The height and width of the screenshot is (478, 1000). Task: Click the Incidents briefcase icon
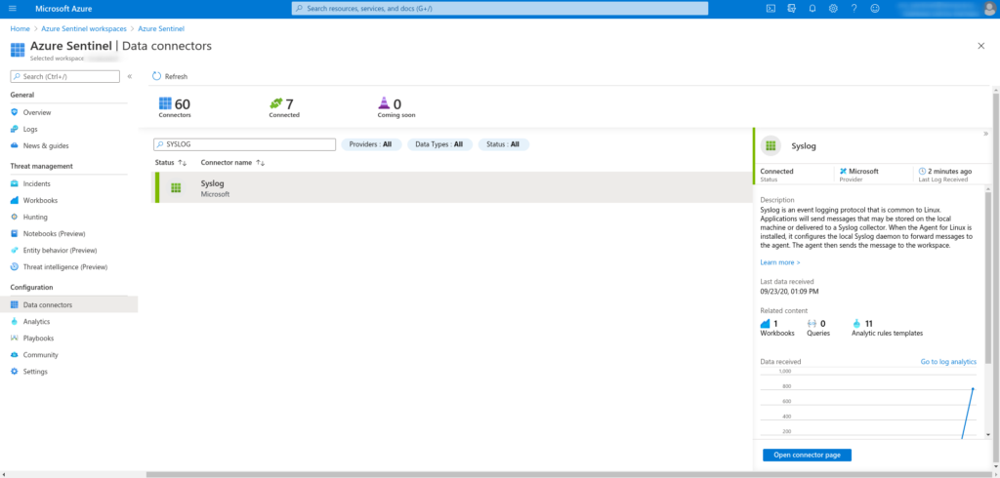click(15, 183)
